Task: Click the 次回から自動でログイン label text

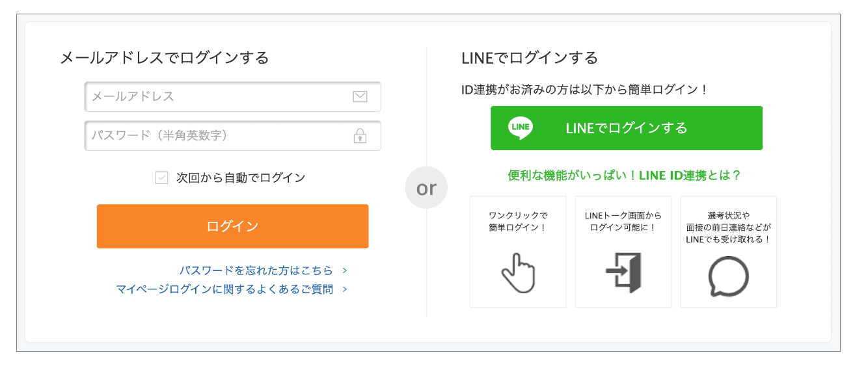Action: (x=241, y=177)
